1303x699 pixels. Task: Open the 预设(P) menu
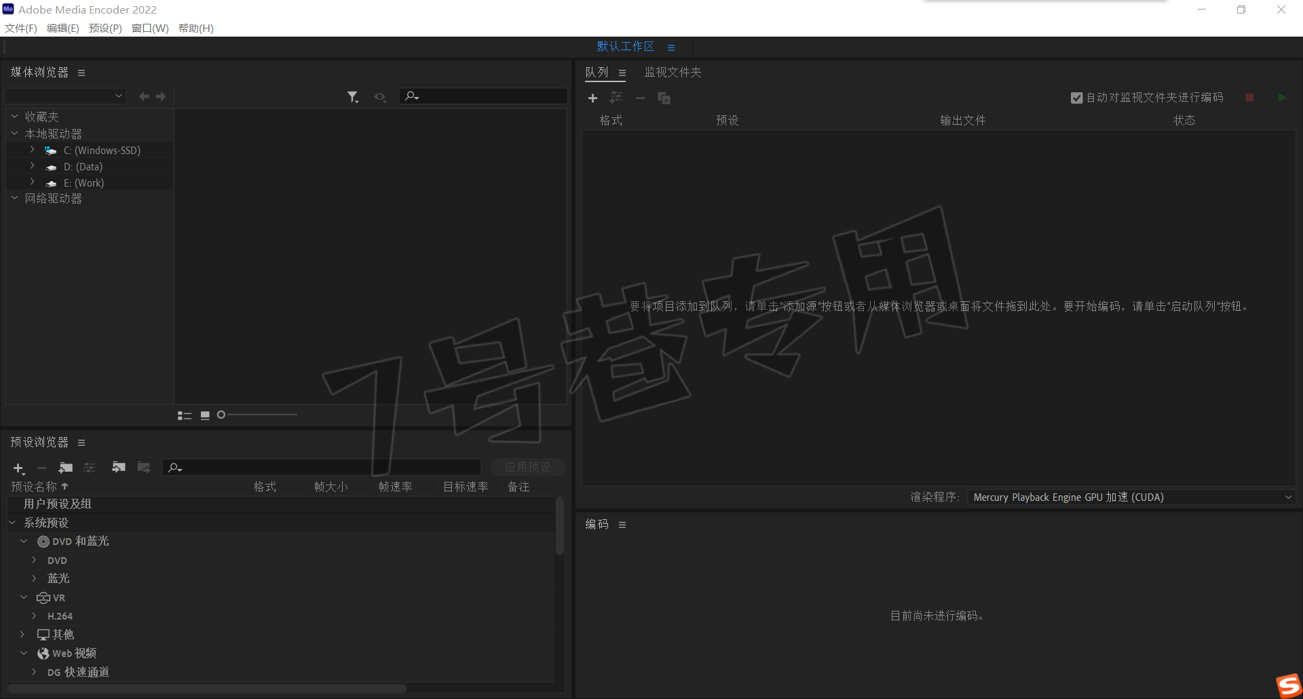[x=105, y=28]
